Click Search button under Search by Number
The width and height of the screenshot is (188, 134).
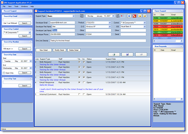click(x=25, y=49)
